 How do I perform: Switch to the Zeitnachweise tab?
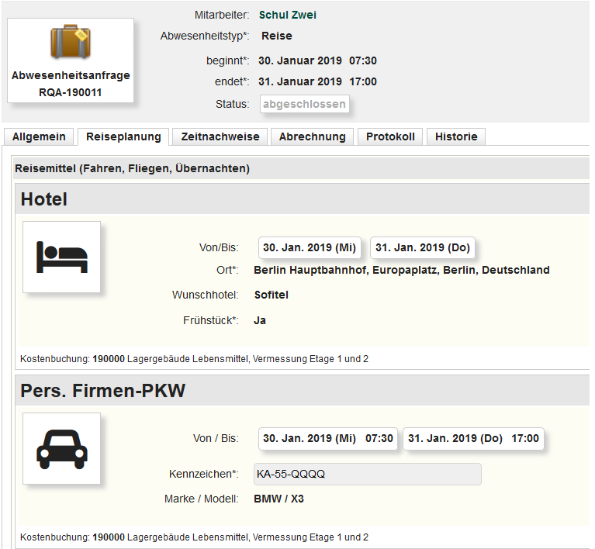[x=220, y=136]
